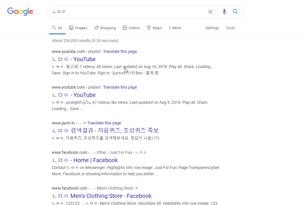The width and height of the screenshot is (307, 205).
Task: Start voice search with microphone icon
Action: click(224, 12)
